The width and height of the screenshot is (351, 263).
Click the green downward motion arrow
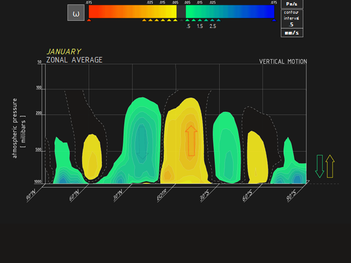point(320,166)
